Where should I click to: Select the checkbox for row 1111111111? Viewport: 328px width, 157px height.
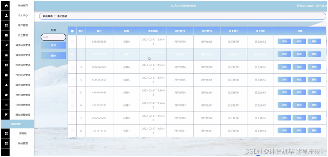(73, 131)
